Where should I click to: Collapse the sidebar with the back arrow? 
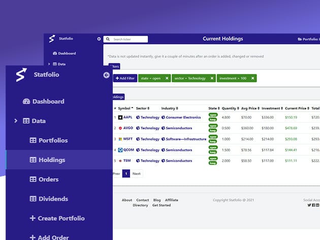[106, 75]
